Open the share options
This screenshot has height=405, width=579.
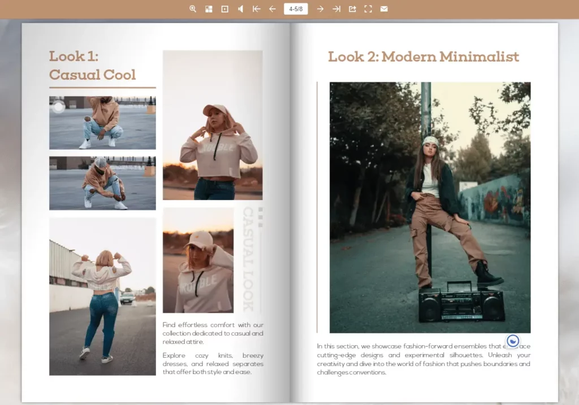352,9
